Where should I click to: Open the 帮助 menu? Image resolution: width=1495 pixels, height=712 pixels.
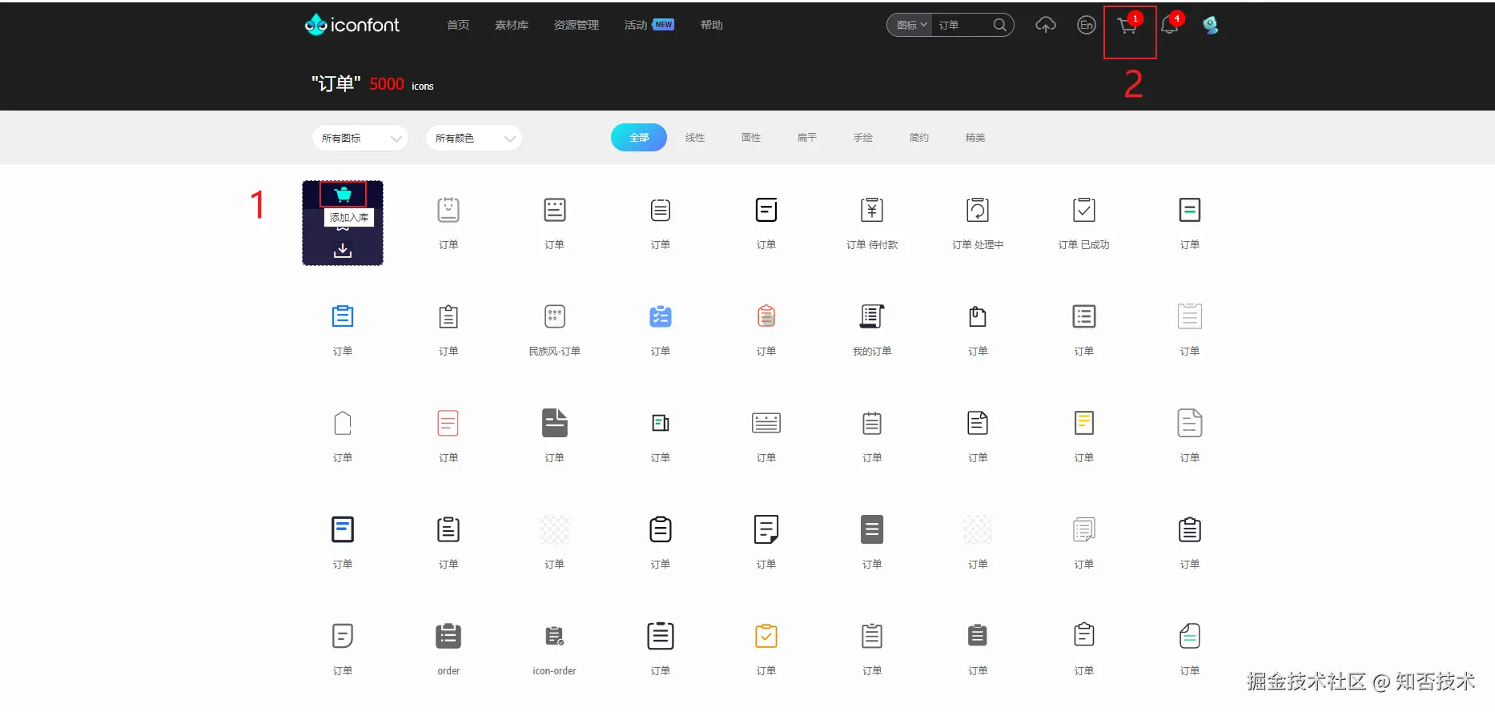(712, 25)
